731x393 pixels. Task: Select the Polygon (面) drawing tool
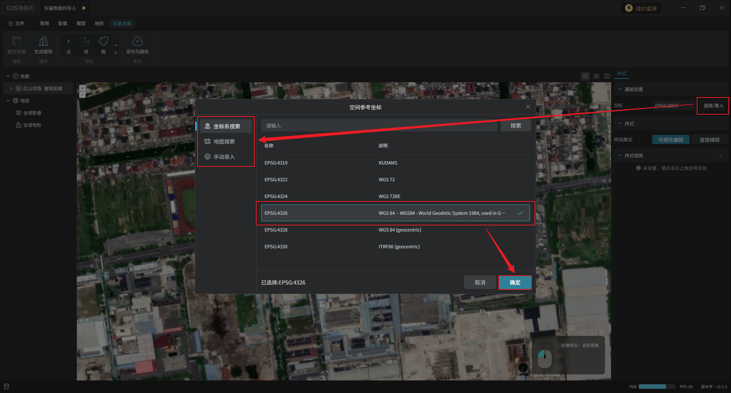click(x=103, y=42)
